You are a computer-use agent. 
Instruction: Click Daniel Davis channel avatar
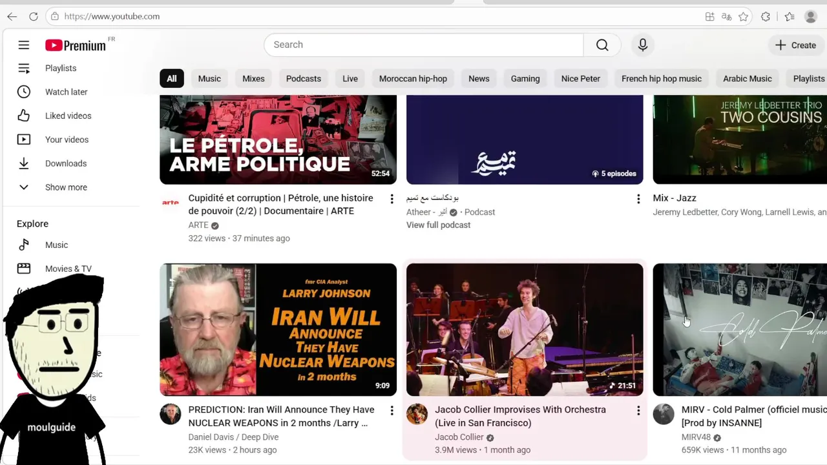pyautogui.click(x=171, y=414)
